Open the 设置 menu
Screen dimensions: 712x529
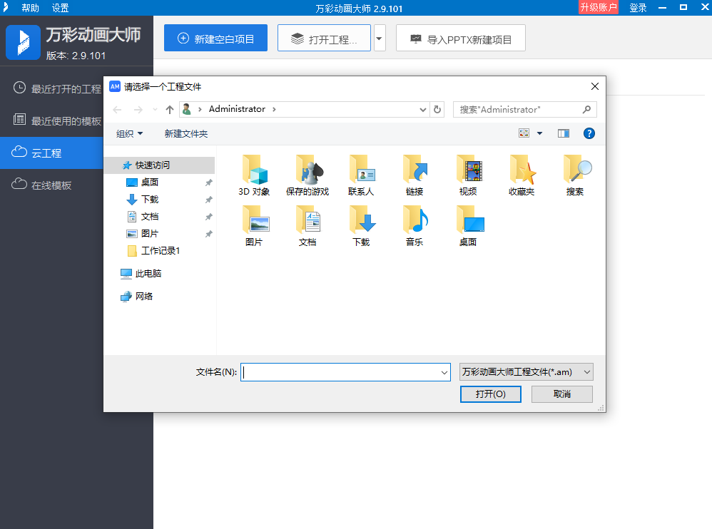(x=59, y=8)
